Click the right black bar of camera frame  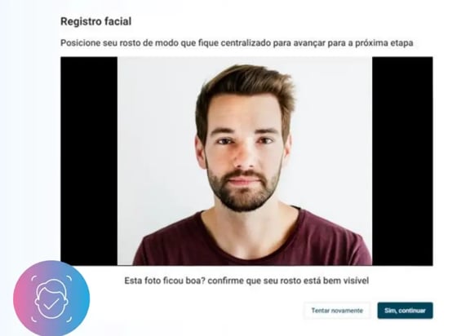[402, 161]
